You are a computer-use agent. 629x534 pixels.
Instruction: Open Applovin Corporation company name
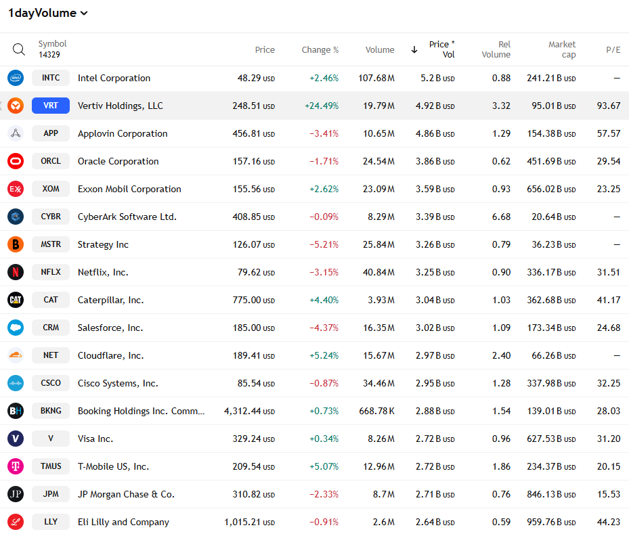pyautogui.click(x=123, y=133)
